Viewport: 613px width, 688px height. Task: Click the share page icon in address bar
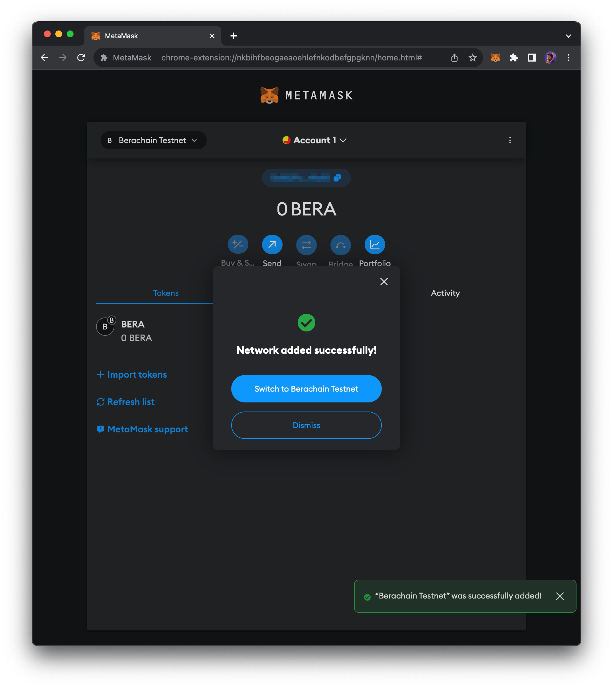tap(454, 58)
